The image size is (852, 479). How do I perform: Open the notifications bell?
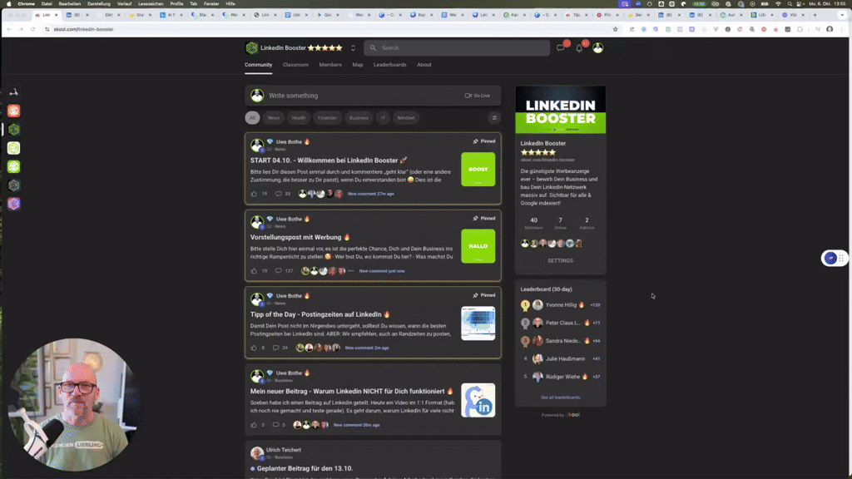click(x=579, y=47)
